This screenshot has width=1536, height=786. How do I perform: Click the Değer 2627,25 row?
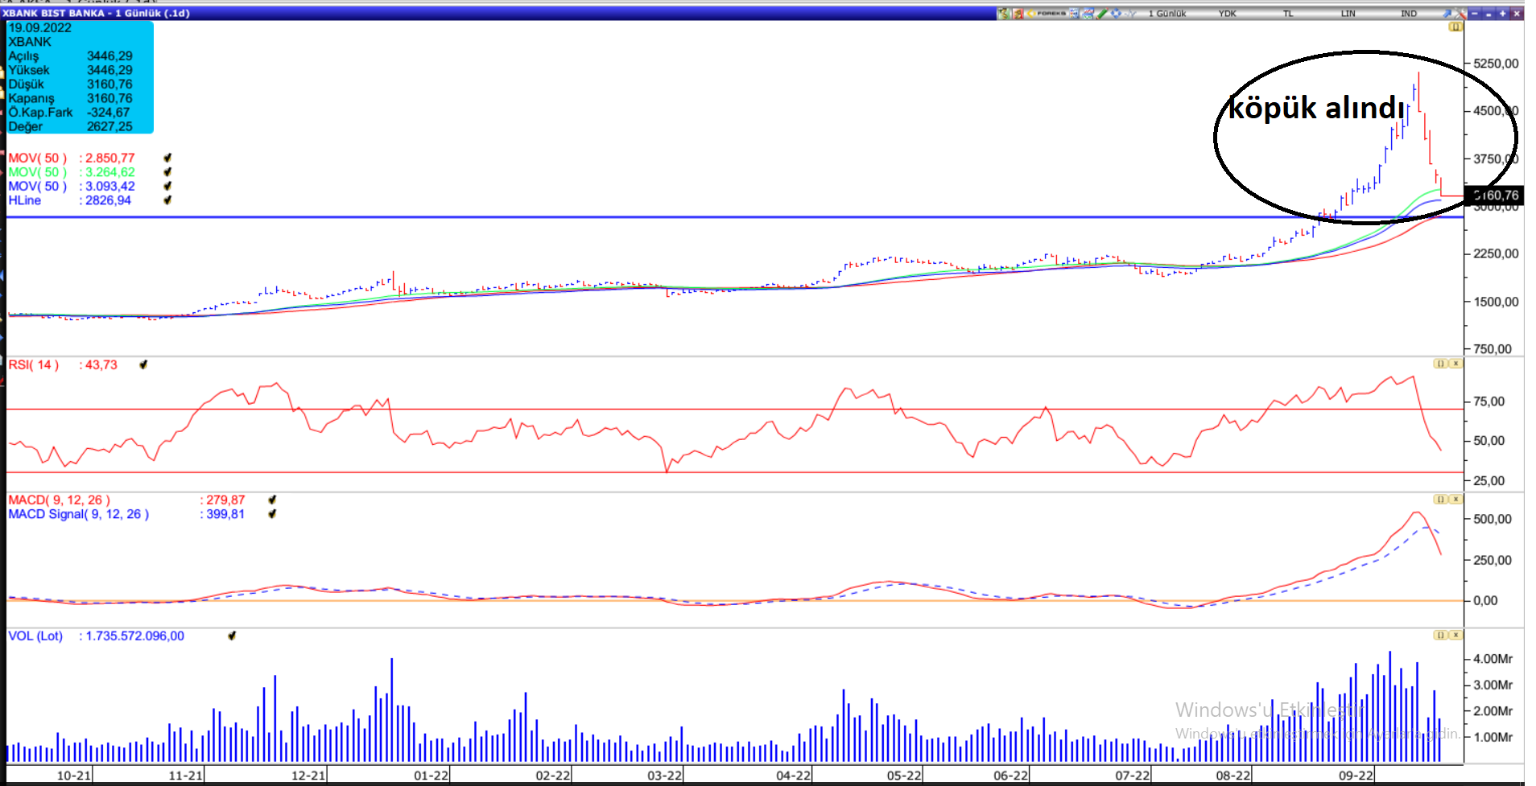[71, 126]
